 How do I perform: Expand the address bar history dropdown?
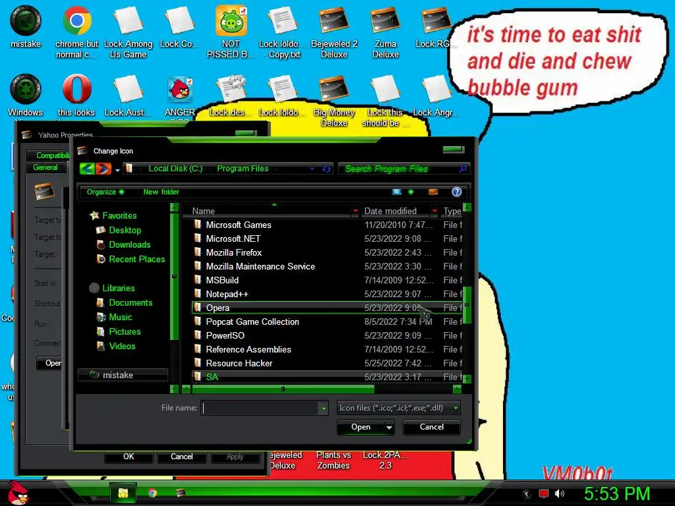312,169
